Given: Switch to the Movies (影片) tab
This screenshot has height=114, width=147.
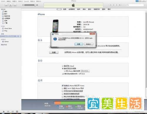Looking at the screenshot, I should (x=90, y=9).
